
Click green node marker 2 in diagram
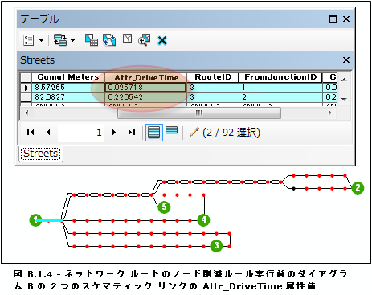point(358,187)
